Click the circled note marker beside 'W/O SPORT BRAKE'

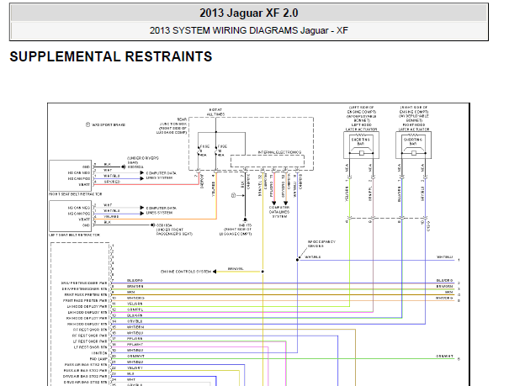(87, 124)
